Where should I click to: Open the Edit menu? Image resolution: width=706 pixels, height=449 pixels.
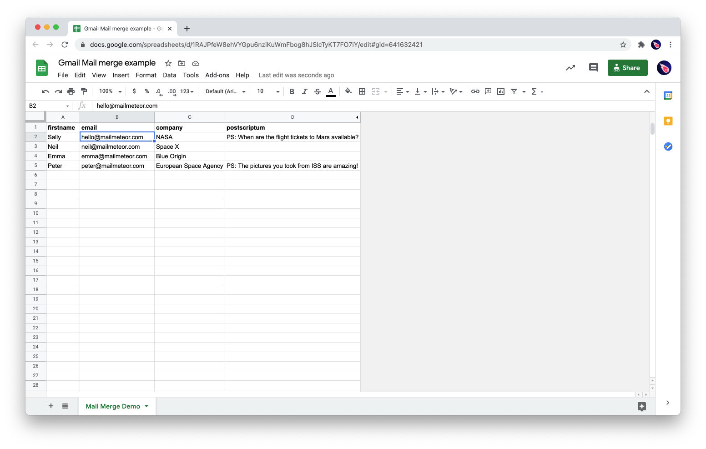[80, 75]
